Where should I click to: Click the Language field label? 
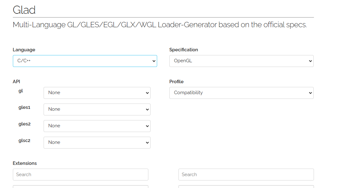tap(24, 50)
